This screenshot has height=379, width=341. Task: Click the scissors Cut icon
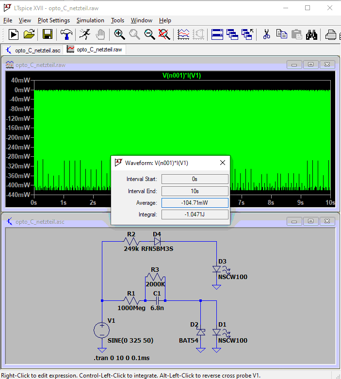[267, 34]
